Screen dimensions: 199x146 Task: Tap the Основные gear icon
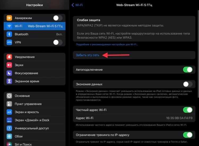[9, 96]
